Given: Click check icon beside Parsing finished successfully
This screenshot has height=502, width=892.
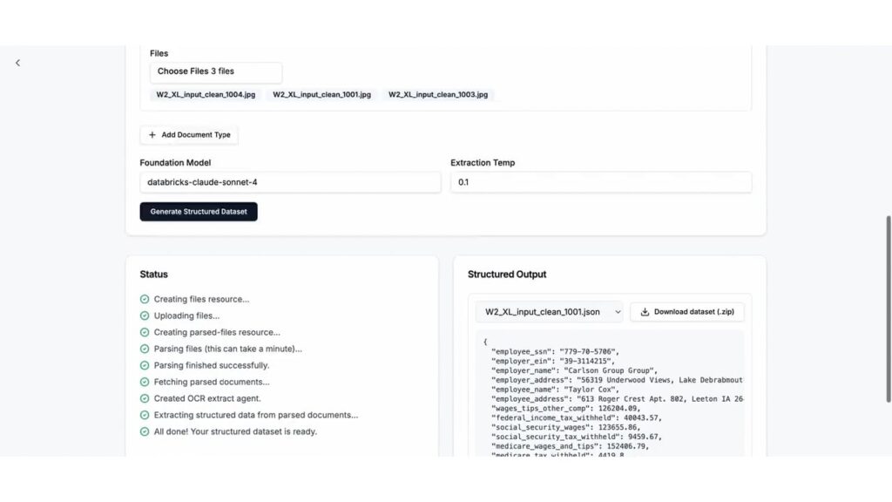Looking at the screenshot, I should (x=145, y=365).
